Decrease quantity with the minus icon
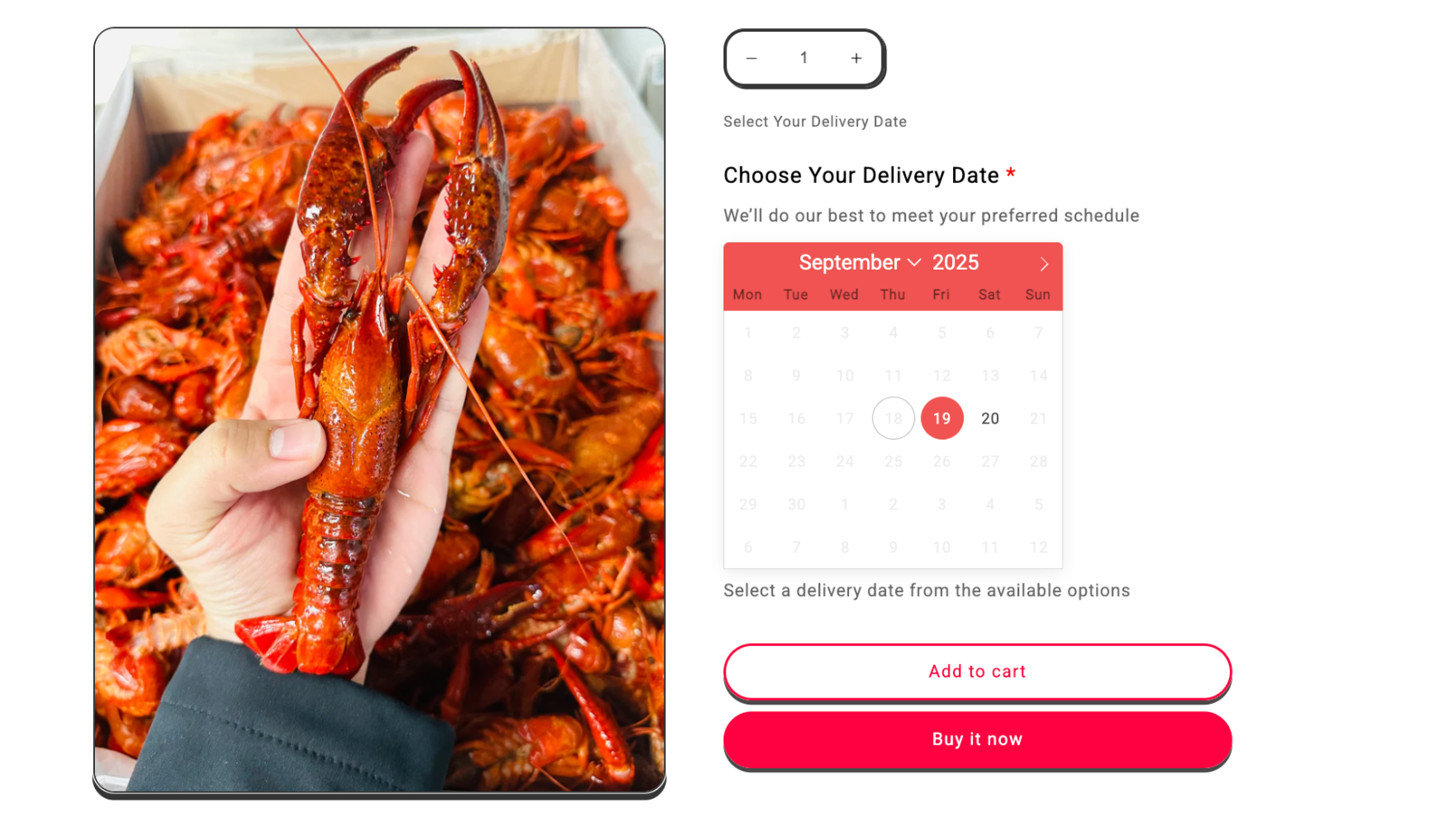Viewport: 1447px width, 814px height. coord(752,58)
